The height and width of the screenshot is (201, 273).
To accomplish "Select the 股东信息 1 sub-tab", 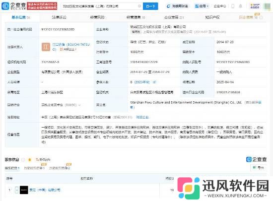I will (12, 168).
